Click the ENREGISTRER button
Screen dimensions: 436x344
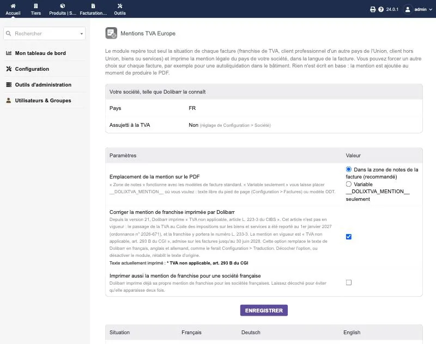(x=264, y=310)
